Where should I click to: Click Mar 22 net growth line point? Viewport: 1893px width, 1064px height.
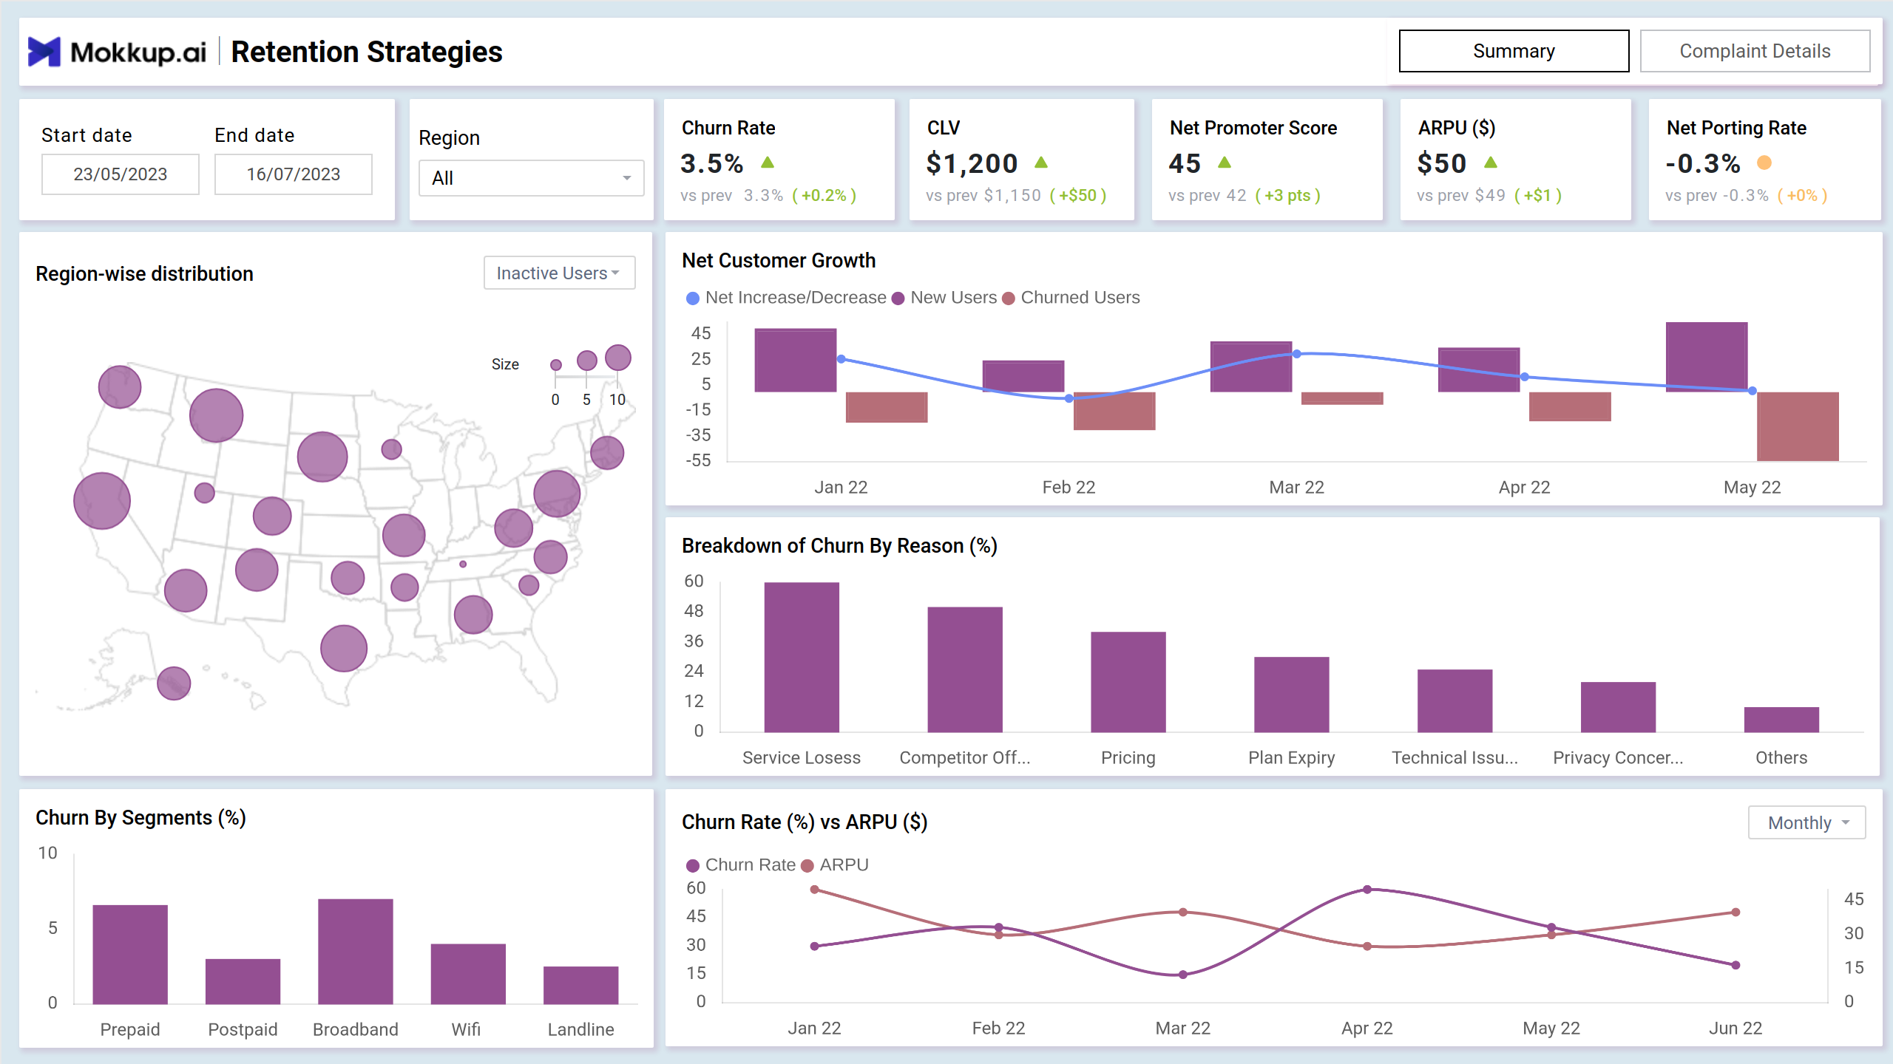[1297, 354]
